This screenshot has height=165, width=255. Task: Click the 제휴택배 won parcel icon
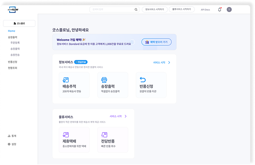[66, 135]
